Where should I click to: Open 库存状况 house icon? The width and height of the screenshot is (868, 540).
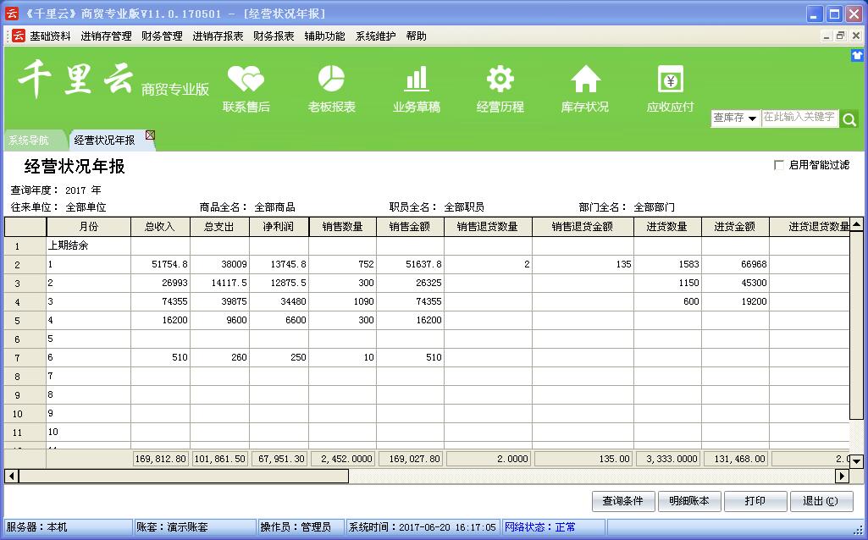[584, 80]
